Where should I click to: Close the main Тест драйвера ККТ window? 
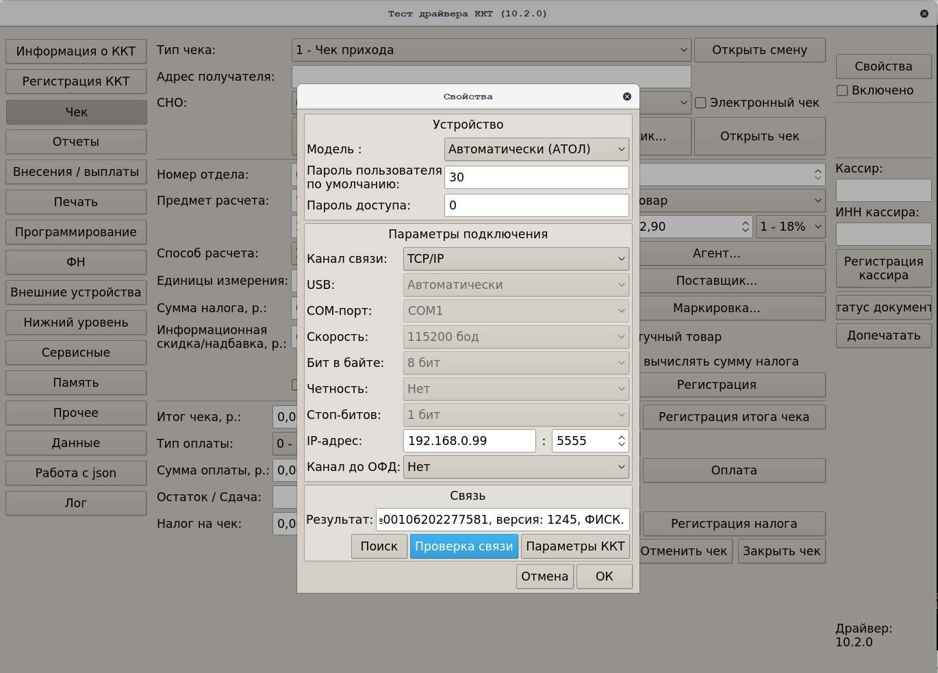click(924, 14)
